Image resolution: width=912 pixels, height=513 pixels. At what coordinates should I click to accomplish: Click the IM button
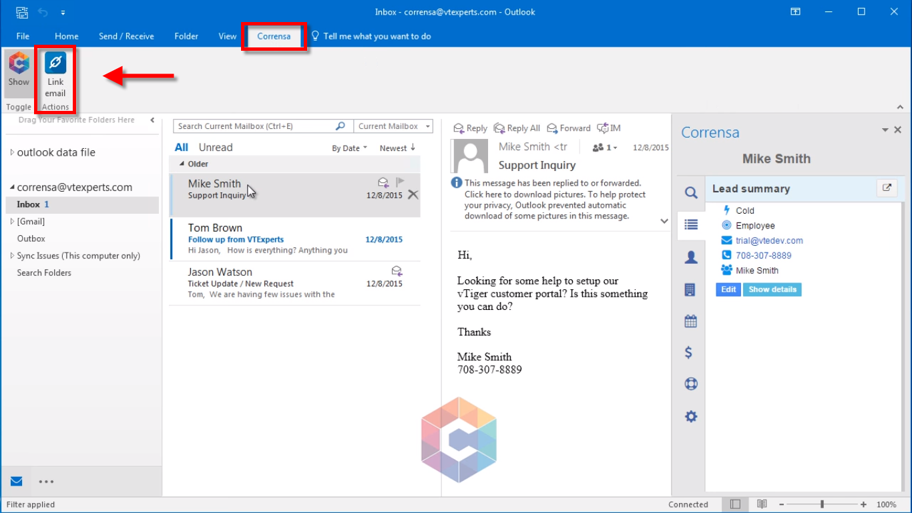[x=608, y=128]
